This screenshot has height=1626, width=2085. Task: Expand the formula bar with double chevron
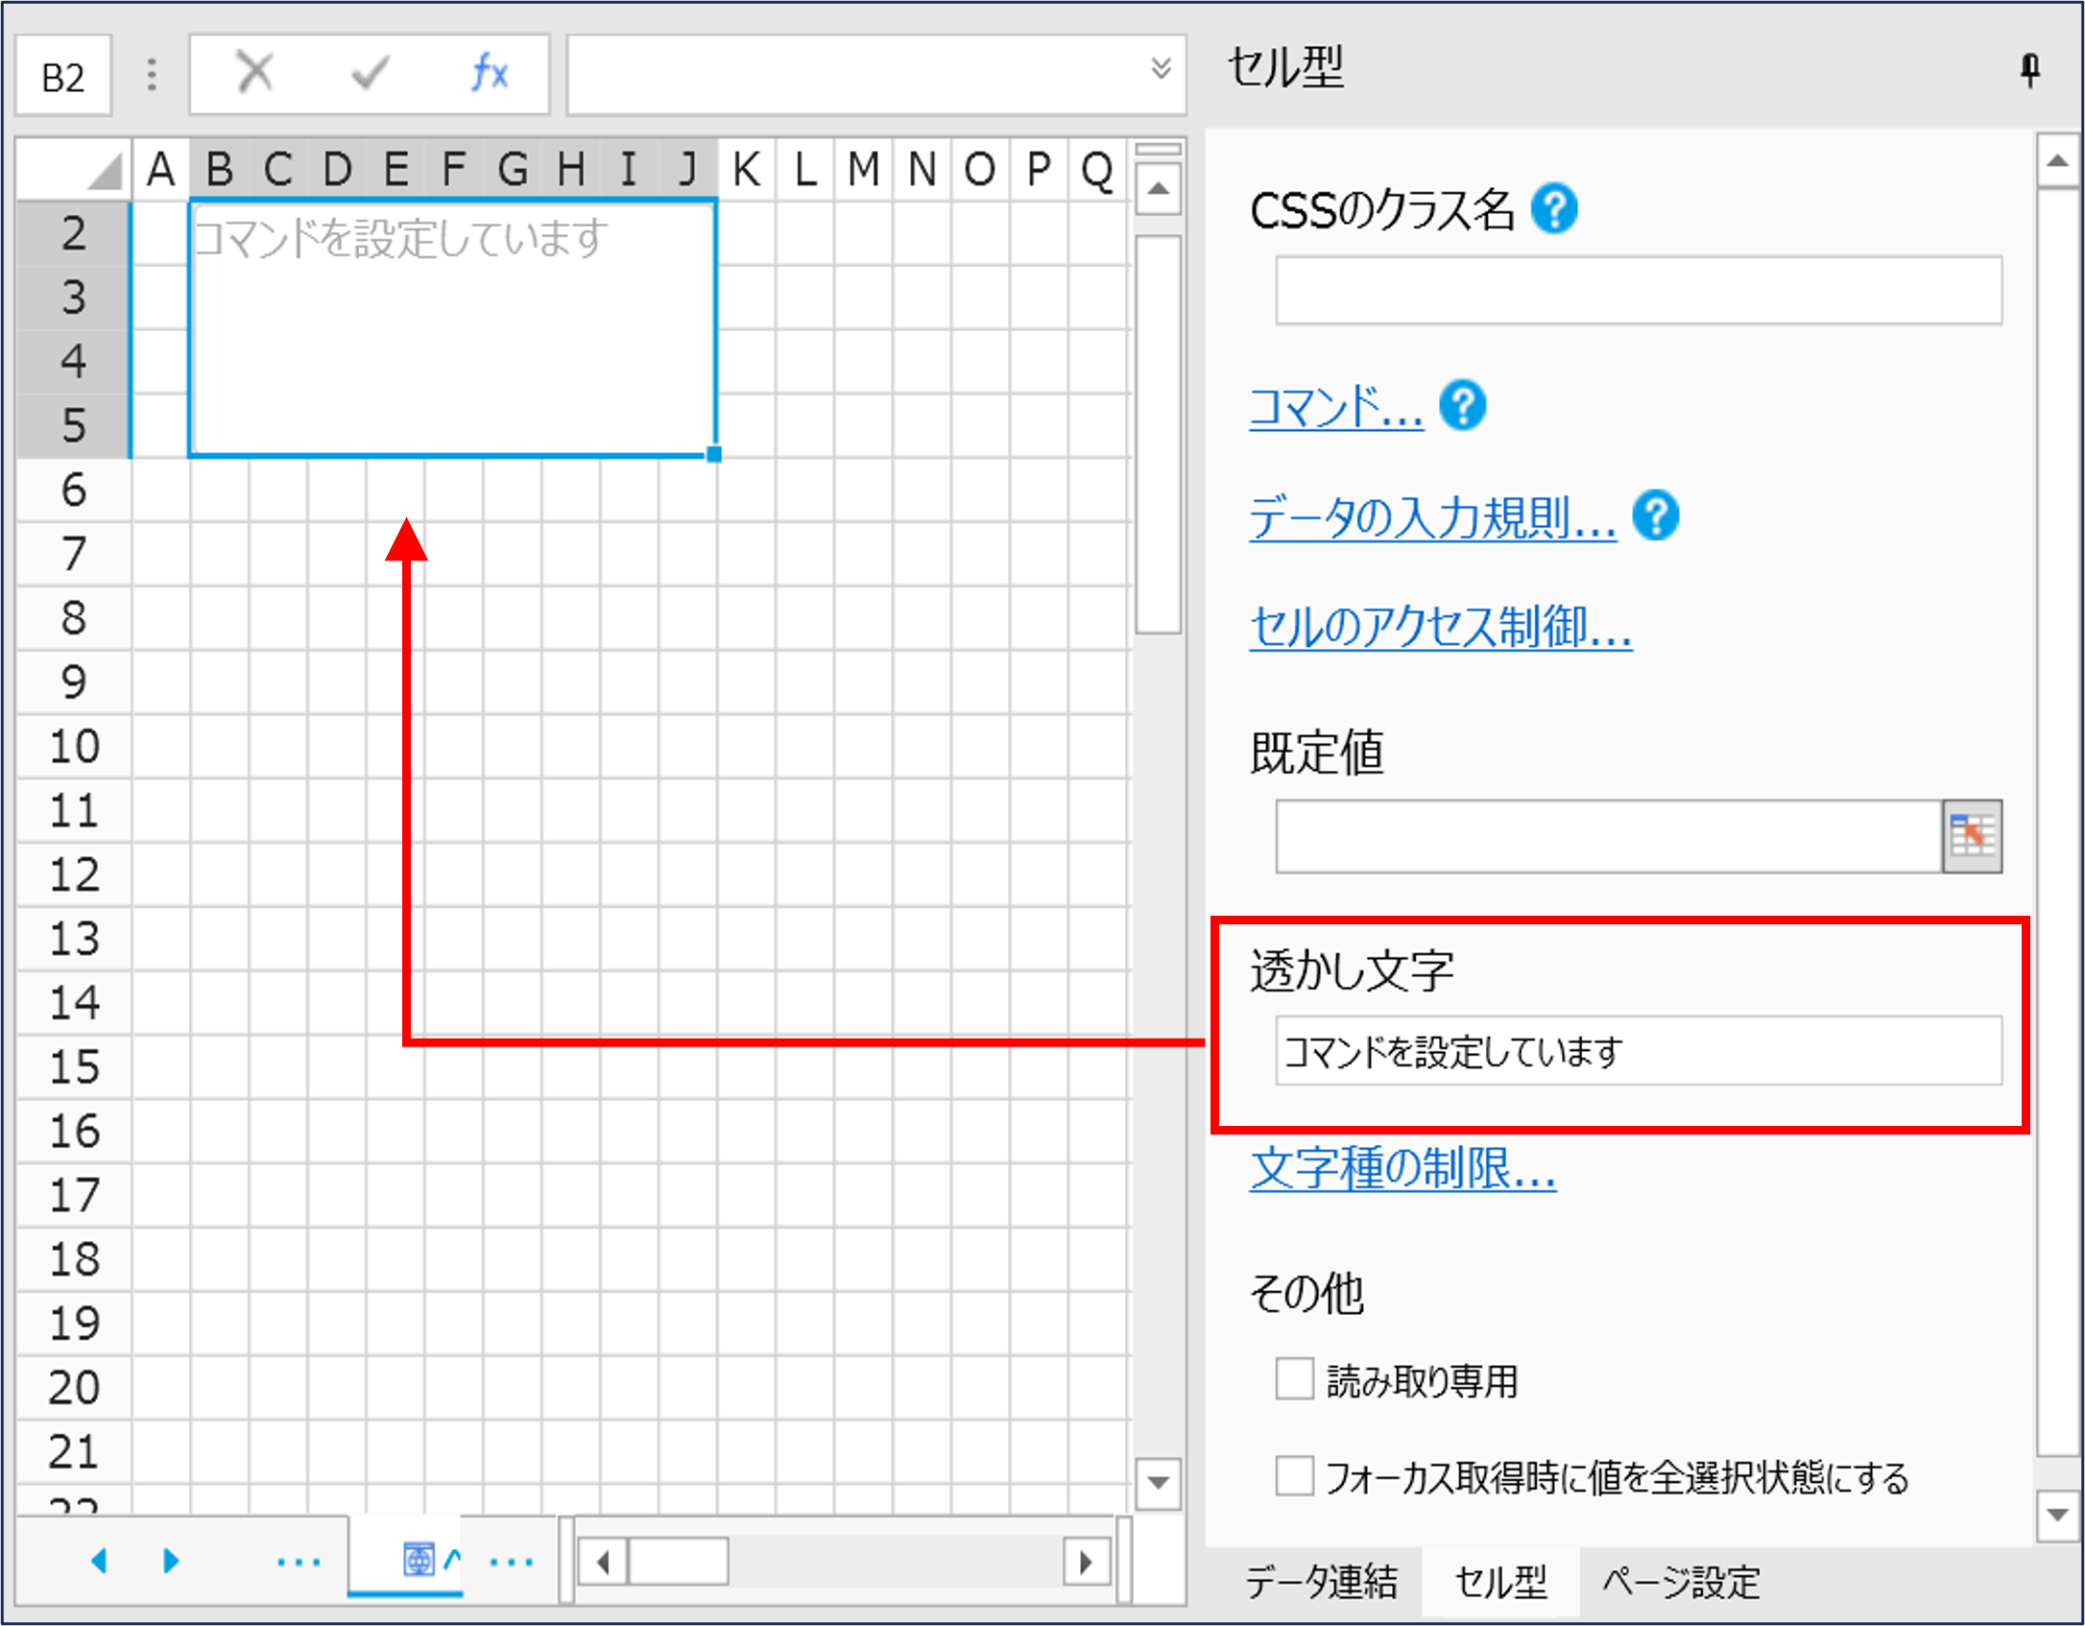coord(1161,67)
